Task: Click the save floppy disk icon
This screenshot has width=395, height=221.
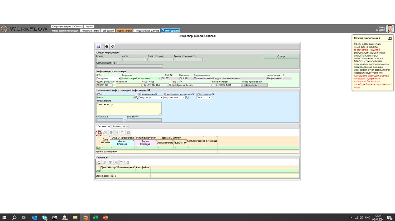Action: pyautogui.click(x=99, y=46)
